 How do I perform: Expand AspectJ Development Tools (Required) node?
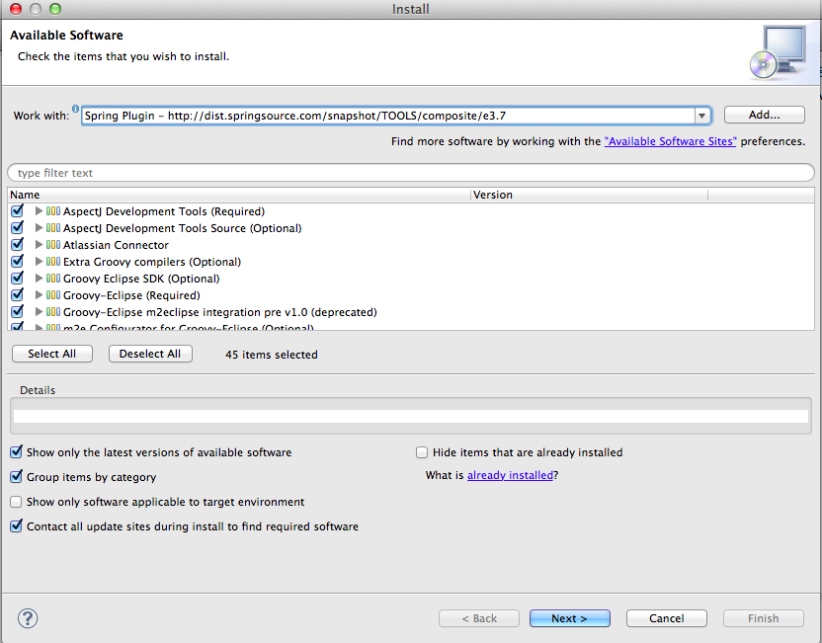pyautogui.click(x=39, y=211)
